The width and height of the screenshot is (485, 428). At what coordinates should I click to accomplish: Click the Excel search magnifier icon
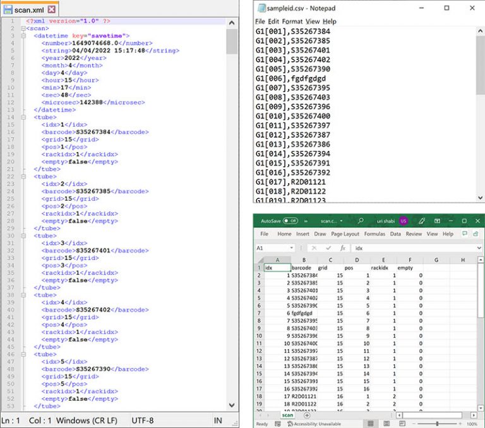(x=361, y=221)
